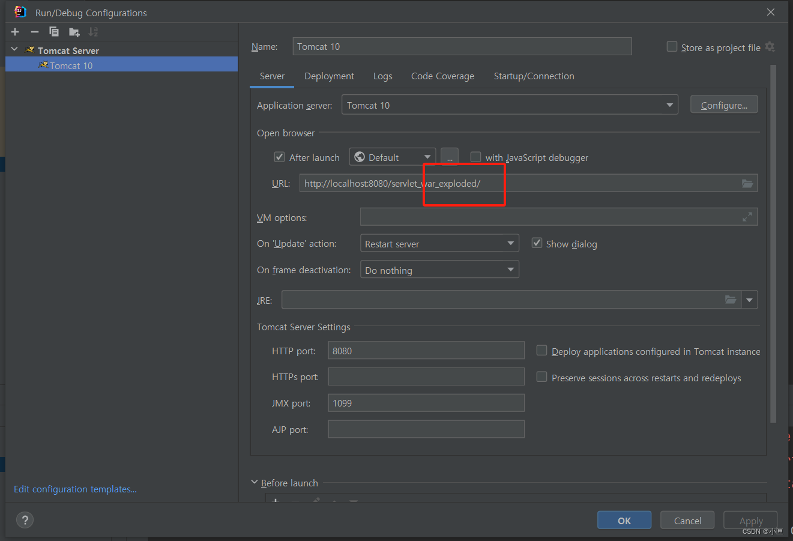This screenshot has height=541, width=793.
Task: Copy configuration icon in toolbar
Action: (54, 32)
